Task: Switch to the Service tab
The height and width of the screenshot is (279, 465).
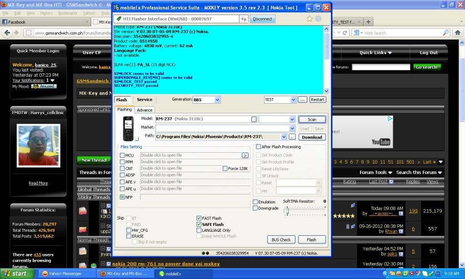Action: 145,100
